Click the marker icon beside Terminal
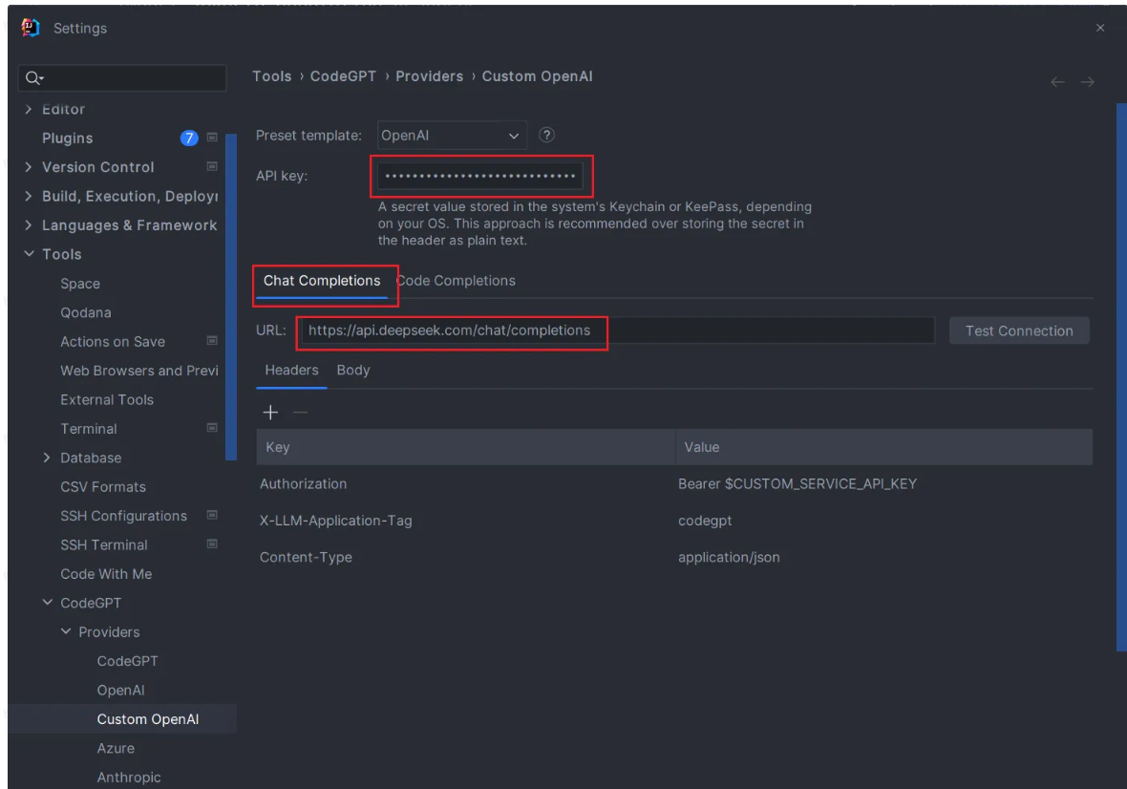This screenshot has height=789, width=1127. pos(212,428)
